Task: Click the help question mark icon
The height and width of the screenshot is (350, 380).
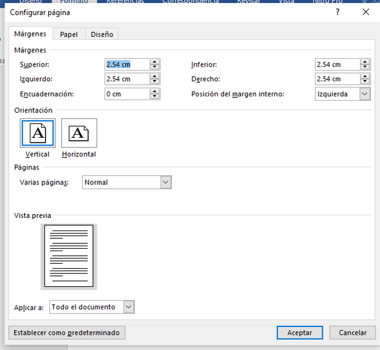Action: point(338,12)
